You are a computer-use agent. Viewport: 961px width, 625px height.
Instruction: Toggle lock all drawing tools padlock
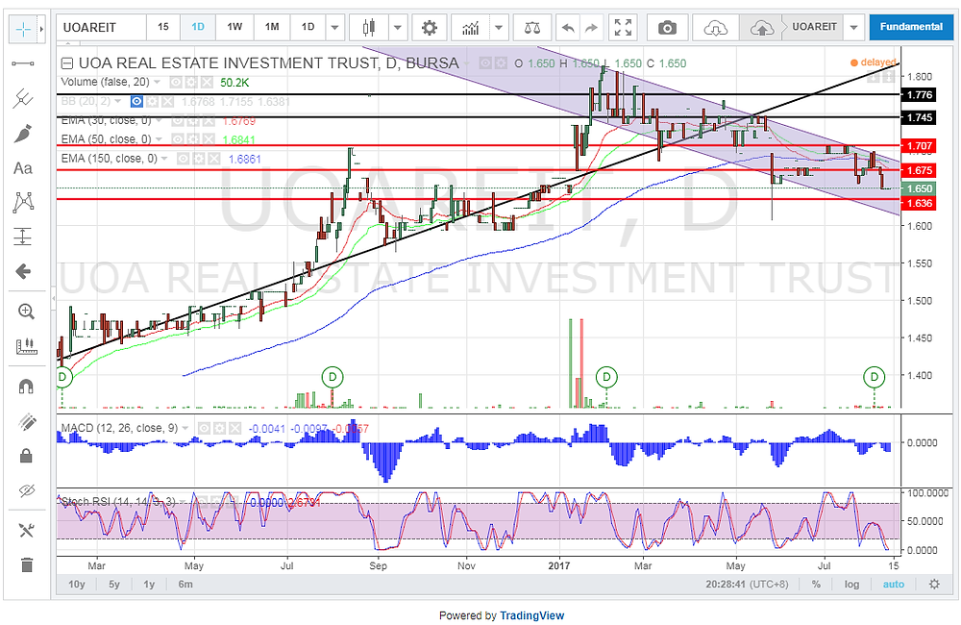26,456
